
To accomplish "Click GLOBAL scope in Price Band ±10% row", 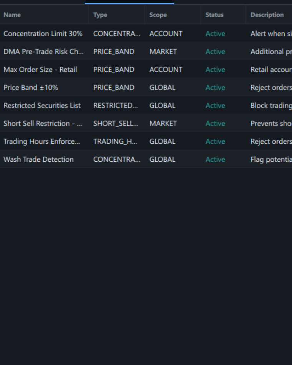I will point(162,87).
